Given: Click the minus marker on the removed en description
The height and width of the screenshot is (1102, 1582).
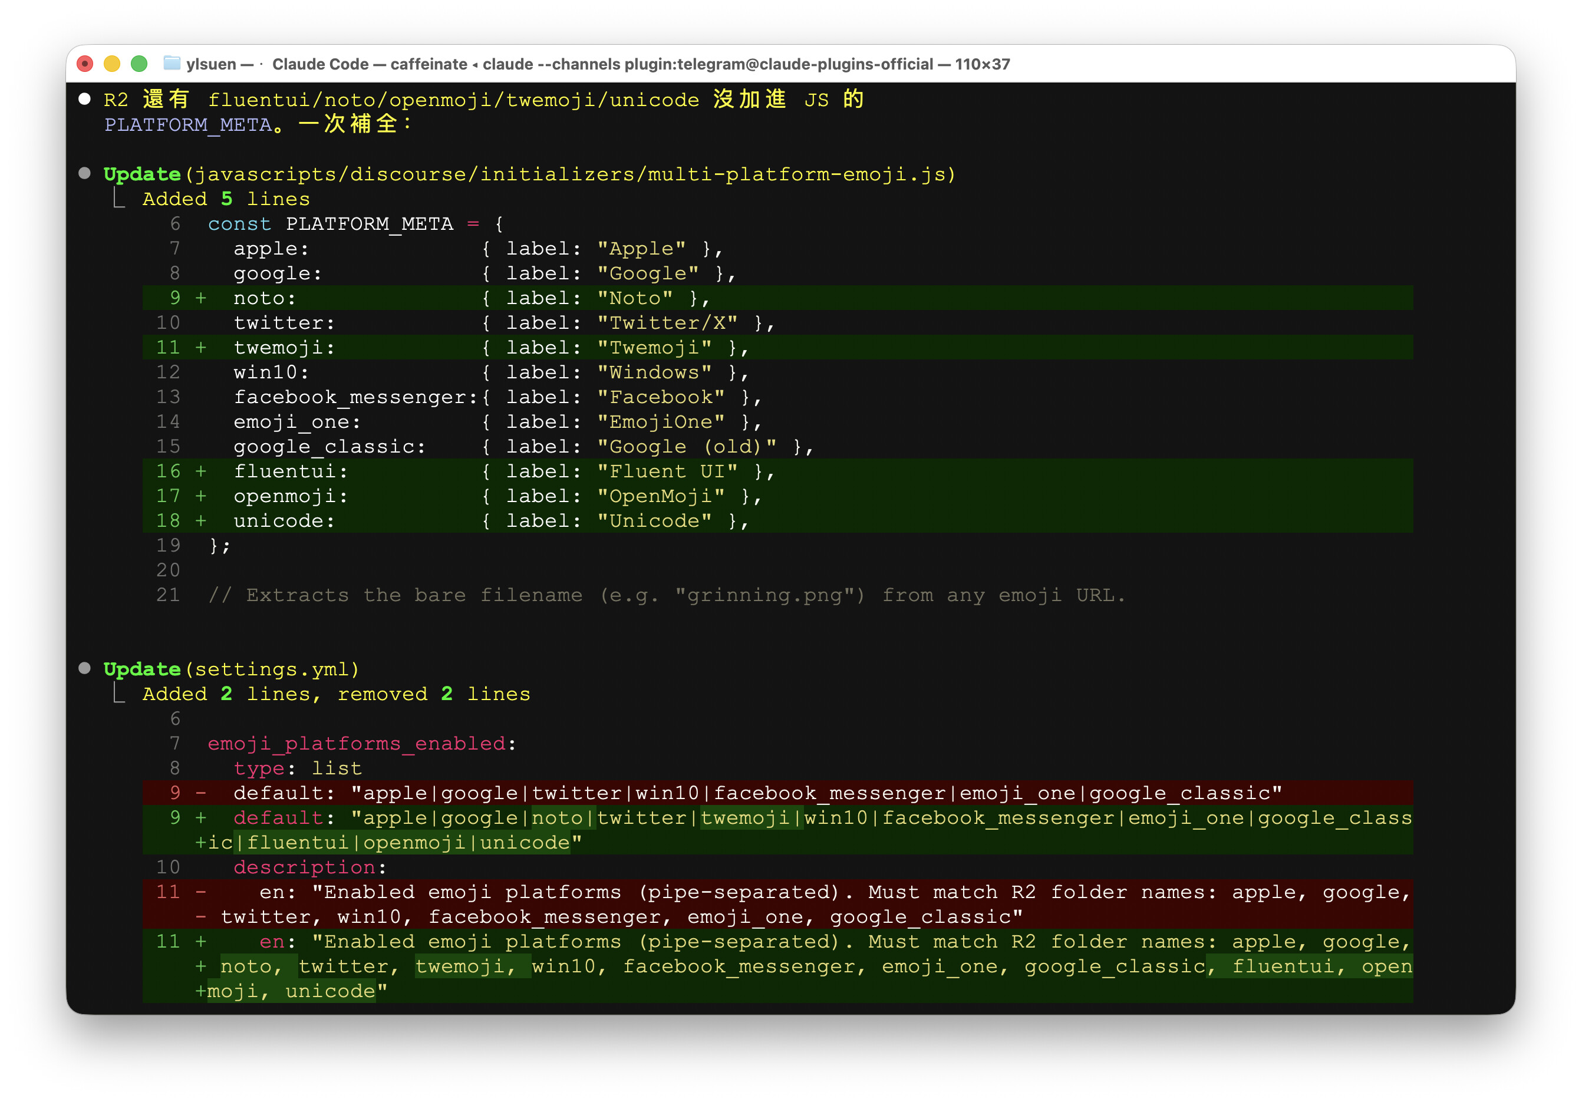Looking at the screenshot, I should click(x=200, y=891).
